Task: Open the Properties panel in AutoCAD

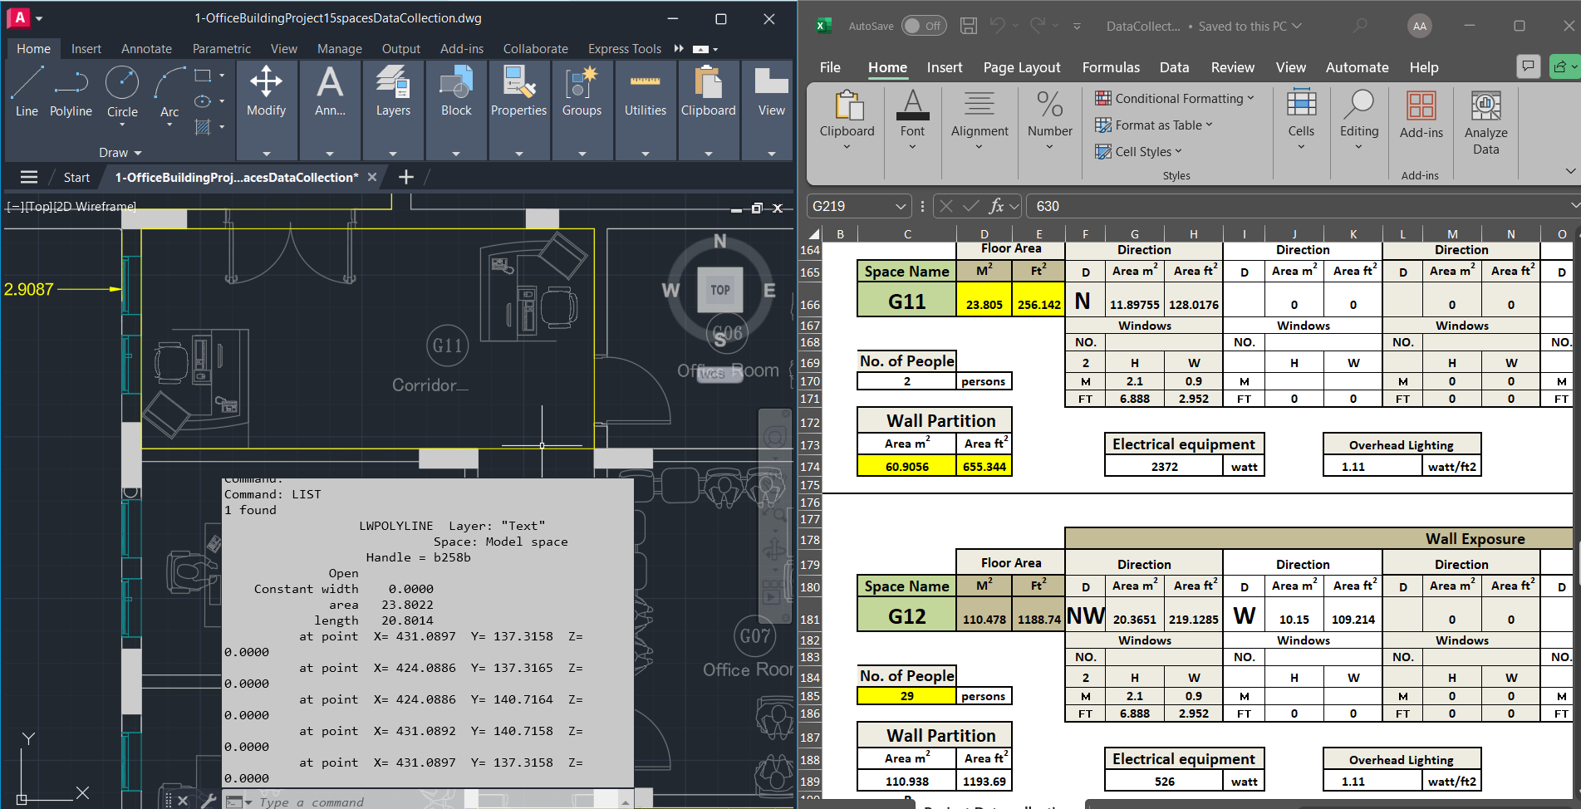Action: (518, 110)
